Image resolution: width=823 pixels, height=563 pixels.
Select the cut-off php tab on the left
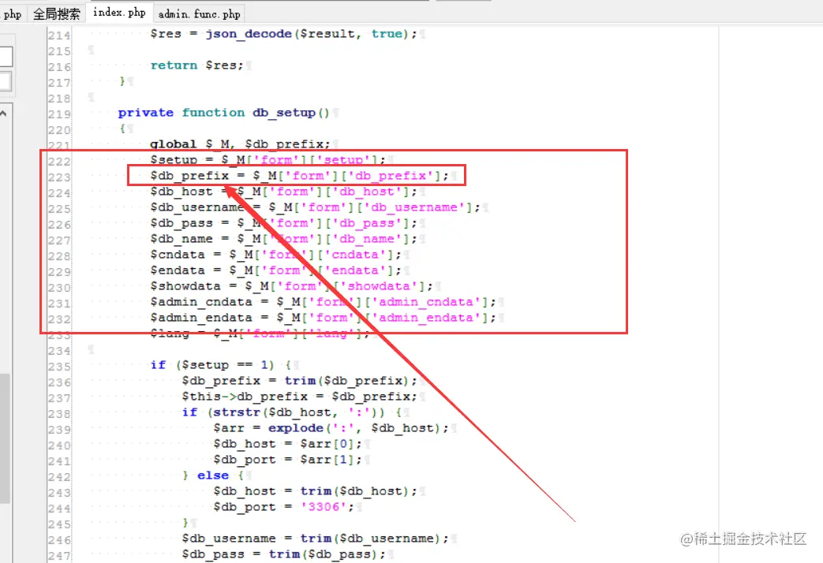(12, 13)
